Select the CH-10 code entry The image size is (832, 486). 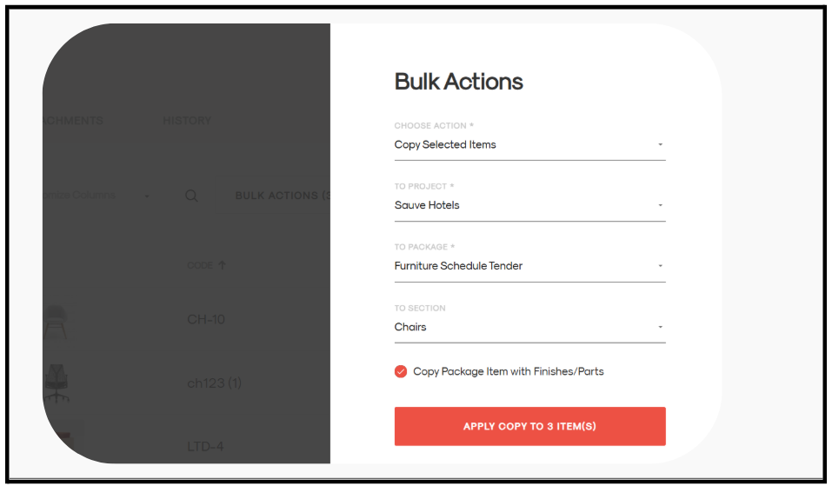click(x=206, y=320)
